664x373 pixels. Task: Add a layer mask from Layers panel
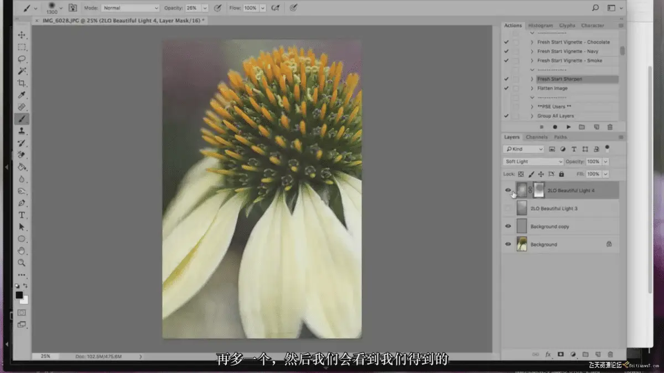(560, 354)
